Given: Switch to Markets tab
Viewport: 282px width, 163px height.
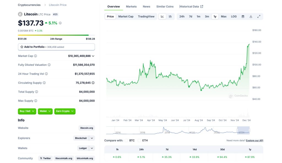Looking at the screenshot, I should pos(131,6).
